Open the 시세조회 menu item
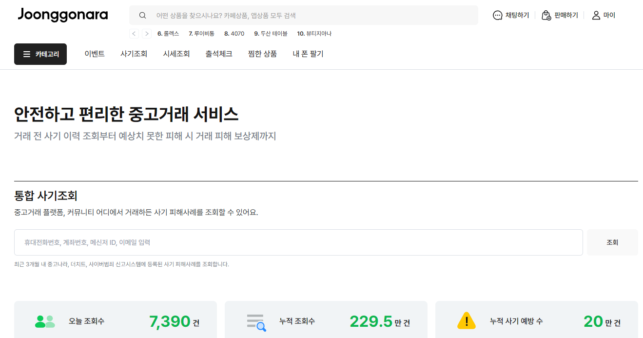The height and width of the screenshot is (338, 643). coord(176,54)
